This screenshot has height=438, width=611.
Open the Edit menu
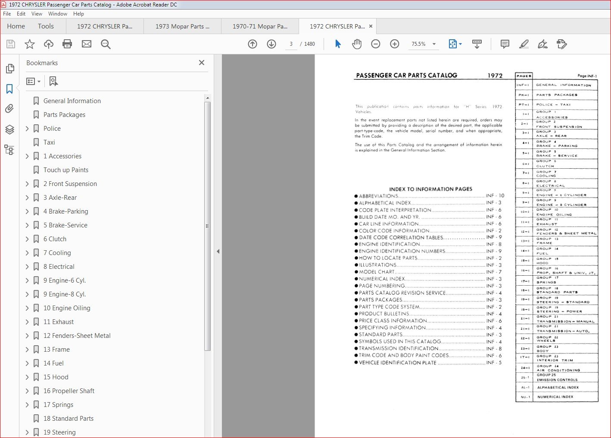coord(21,14)
